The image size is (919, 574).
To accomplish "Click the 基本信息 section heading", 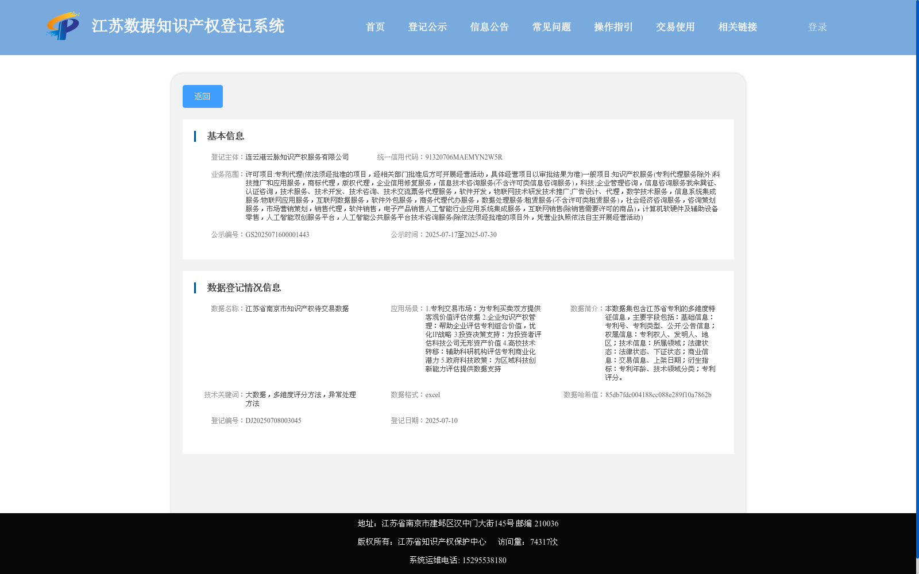I will point(226,136).
